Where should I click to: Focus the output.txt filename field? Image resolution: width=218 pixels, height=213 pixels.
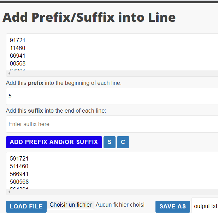click(x=205, y=206)
